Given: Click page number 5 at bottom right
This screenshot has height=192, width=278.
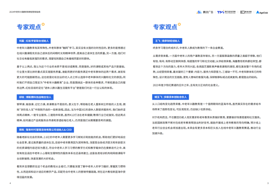Looking at the screenshot, I should (x=268, y=183).
